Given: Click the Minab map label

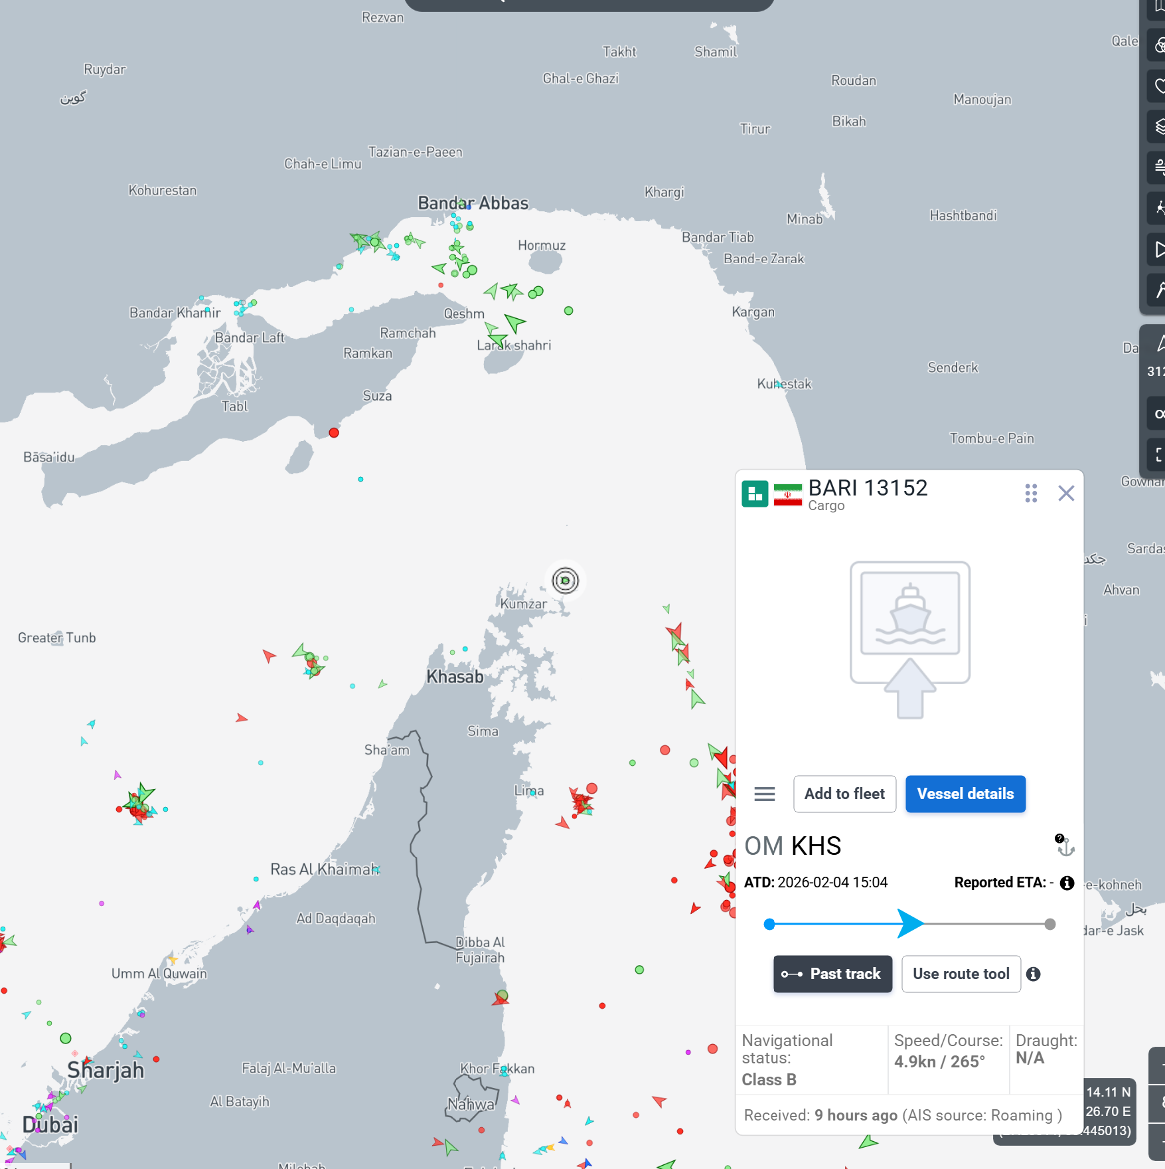Looking at the screenshot, I should (x=805, y=219).
